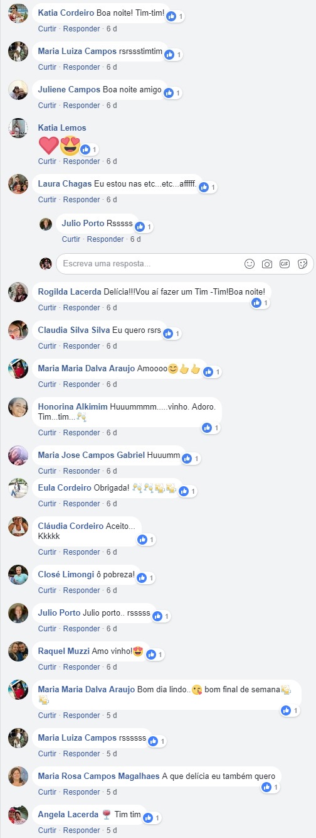View like reaction on Katia Cordeiro's comment

point(176,16)
